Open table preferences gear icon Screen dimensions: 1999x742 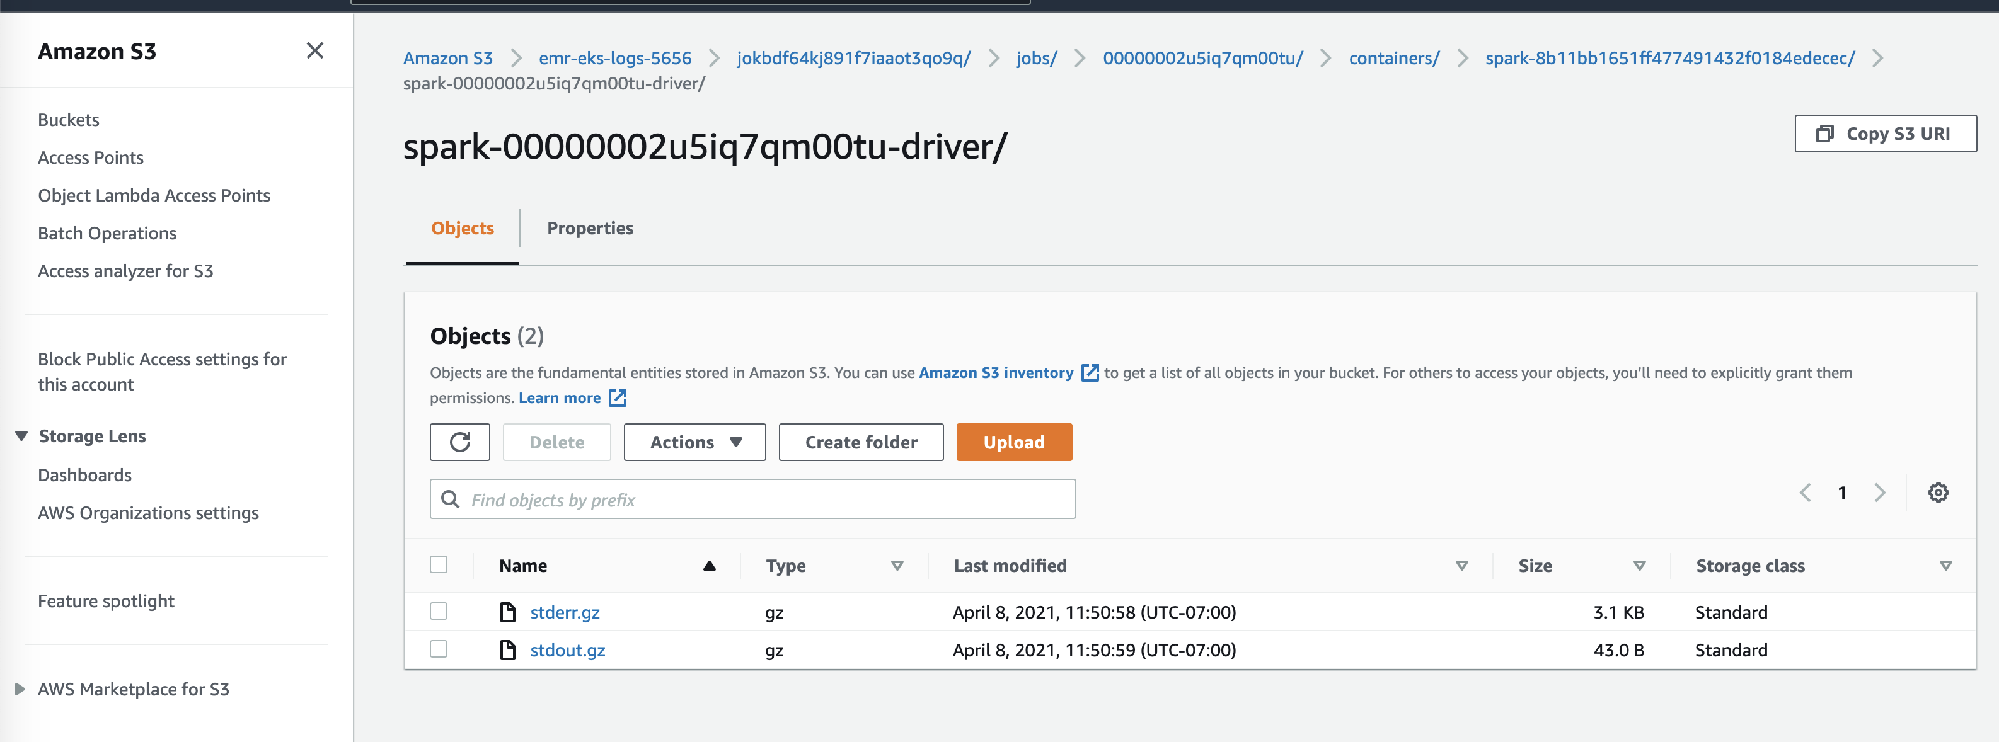click(1938, 493)
